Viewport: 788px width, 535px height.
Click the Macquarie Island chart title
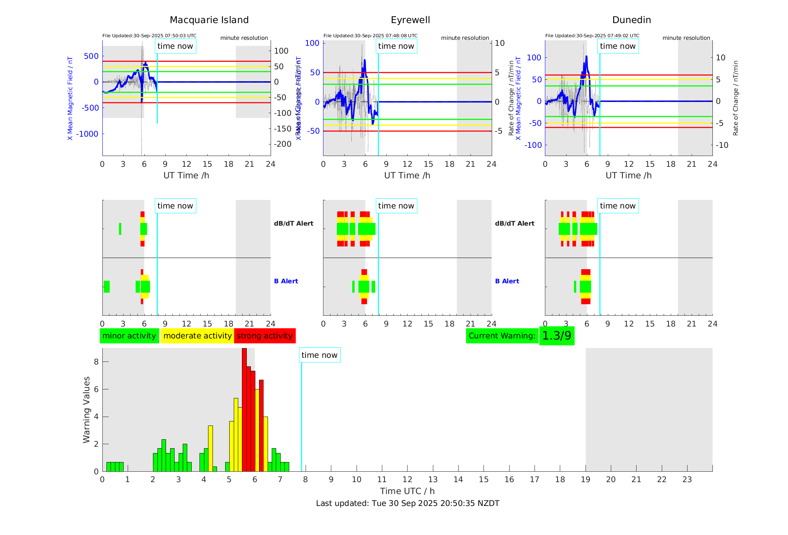[x=209, y=20]
